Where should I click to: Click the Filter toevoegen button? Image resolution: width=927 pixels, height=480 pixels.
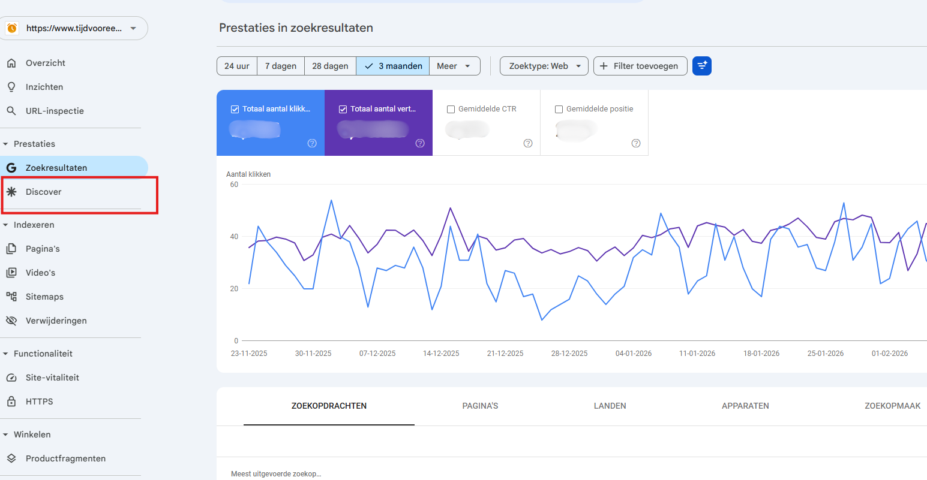point(640,66)
